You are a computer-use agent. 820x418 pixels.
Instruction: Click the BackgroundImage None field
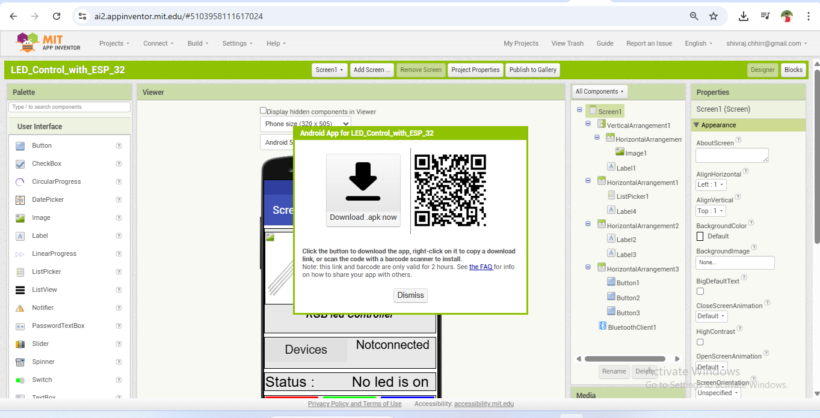point(735,262)
